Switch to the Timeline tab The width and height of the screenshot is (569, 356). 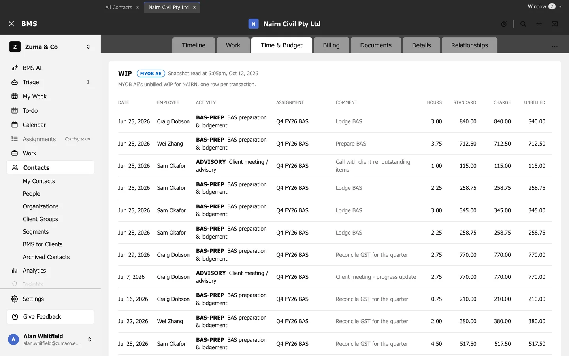click(194, 45)
